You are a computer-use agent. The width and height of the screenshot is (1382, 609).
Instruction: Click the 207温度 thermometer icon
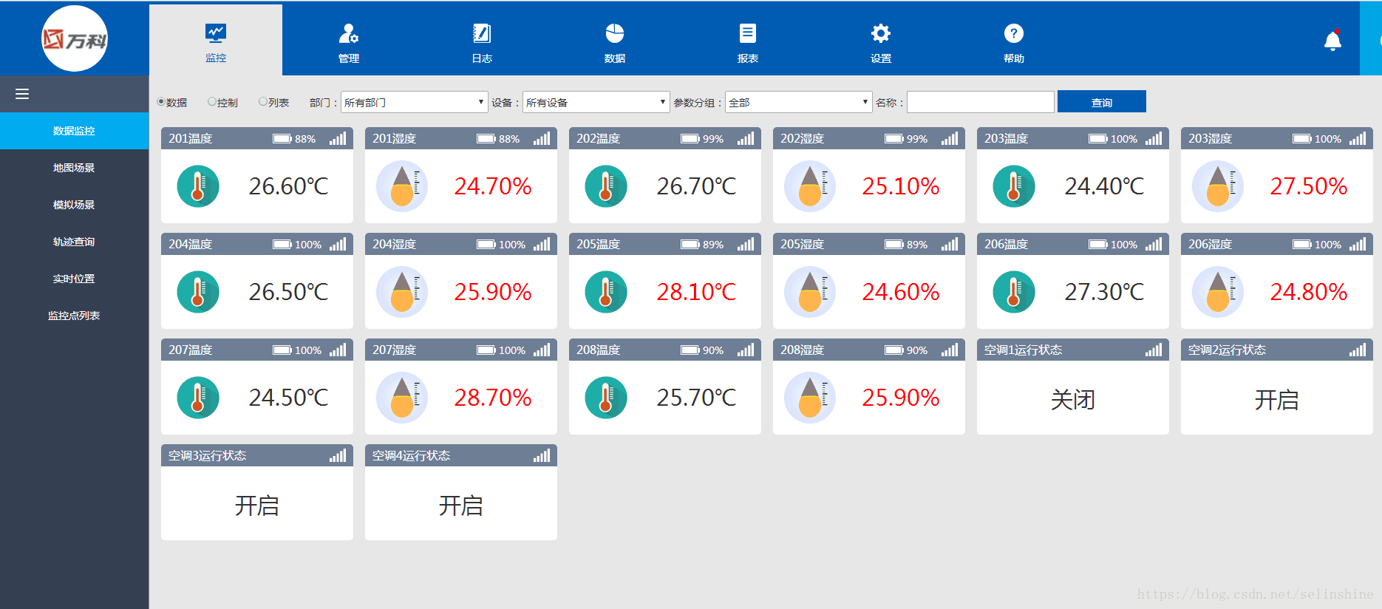pos(198,398)
